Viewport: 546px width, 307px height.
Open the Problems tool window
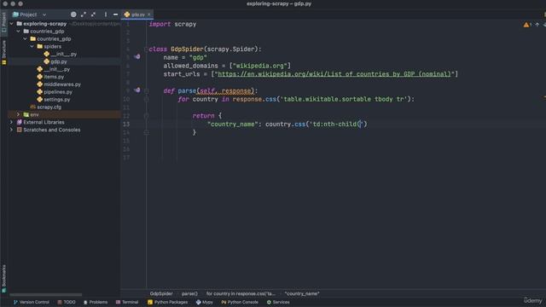(96, 302)
